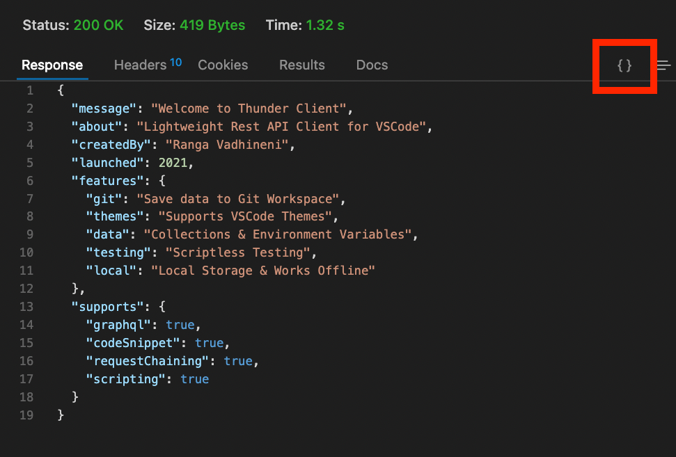676x457 pixels.
Task: Click the "createdBy" key
Action: coord(111,145)
